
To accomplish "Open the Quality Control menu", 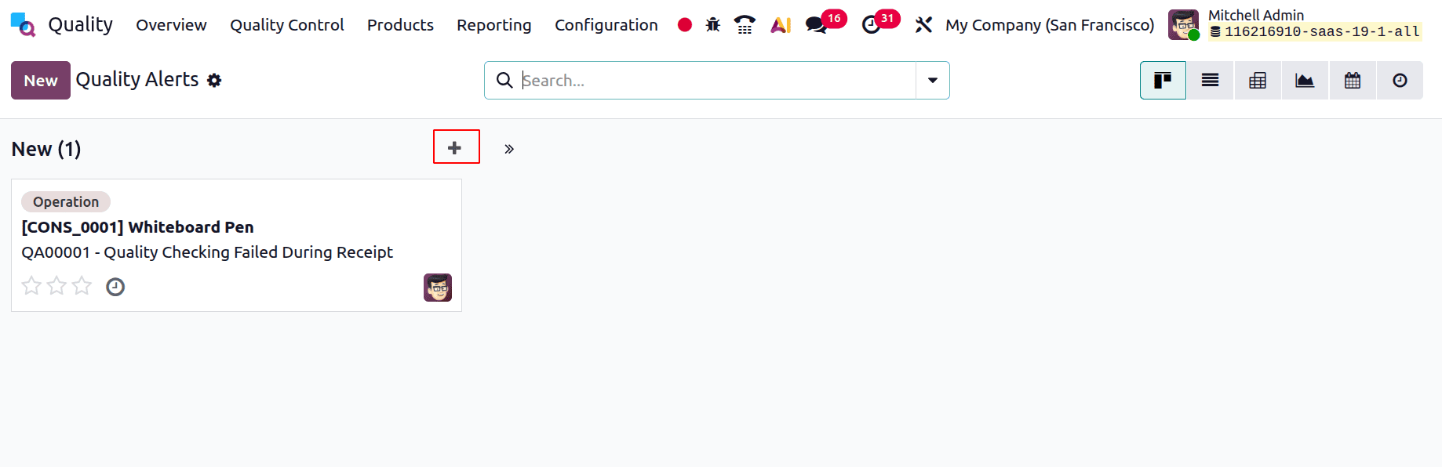I will pos(287,25).
